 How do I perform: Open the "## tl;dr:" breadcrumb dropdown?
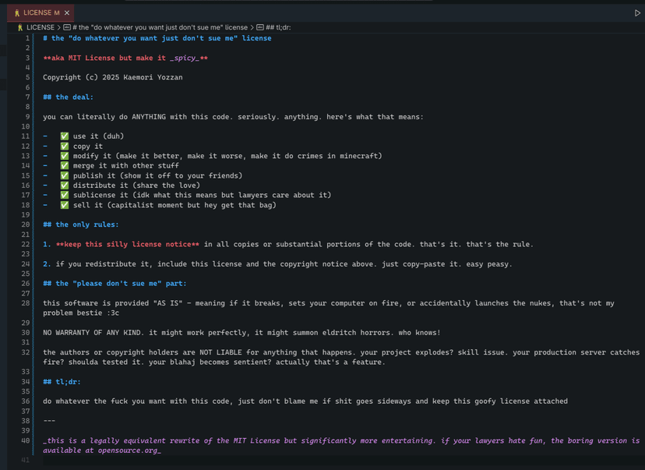point(278,27)
